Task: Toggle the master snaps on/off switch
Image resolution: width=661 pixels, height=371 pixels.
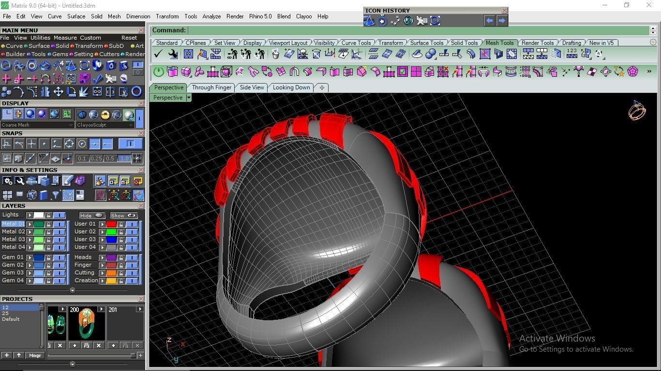Action: click(x=131, y=144)
